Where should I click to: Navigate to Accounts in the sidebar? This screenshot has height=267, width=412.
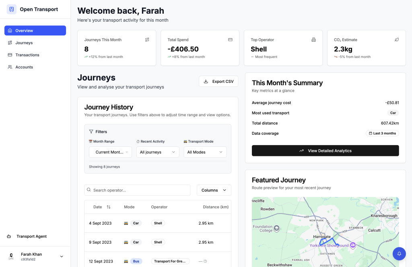(24, 67)
